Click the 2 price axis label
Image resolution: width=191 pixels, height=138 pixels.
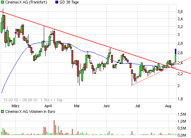179,86
